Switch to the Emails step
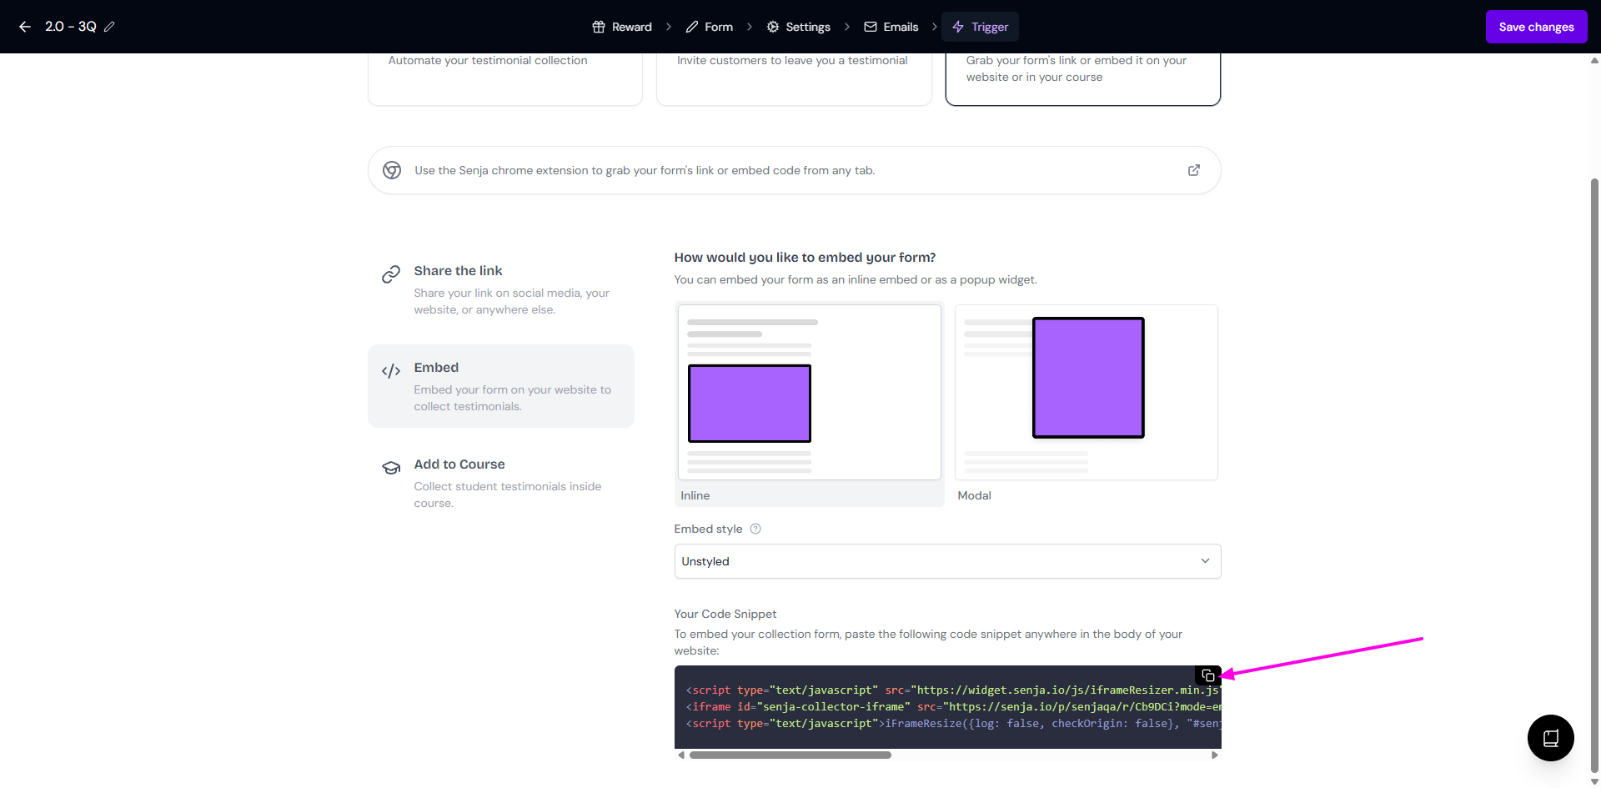 [891, 27]
